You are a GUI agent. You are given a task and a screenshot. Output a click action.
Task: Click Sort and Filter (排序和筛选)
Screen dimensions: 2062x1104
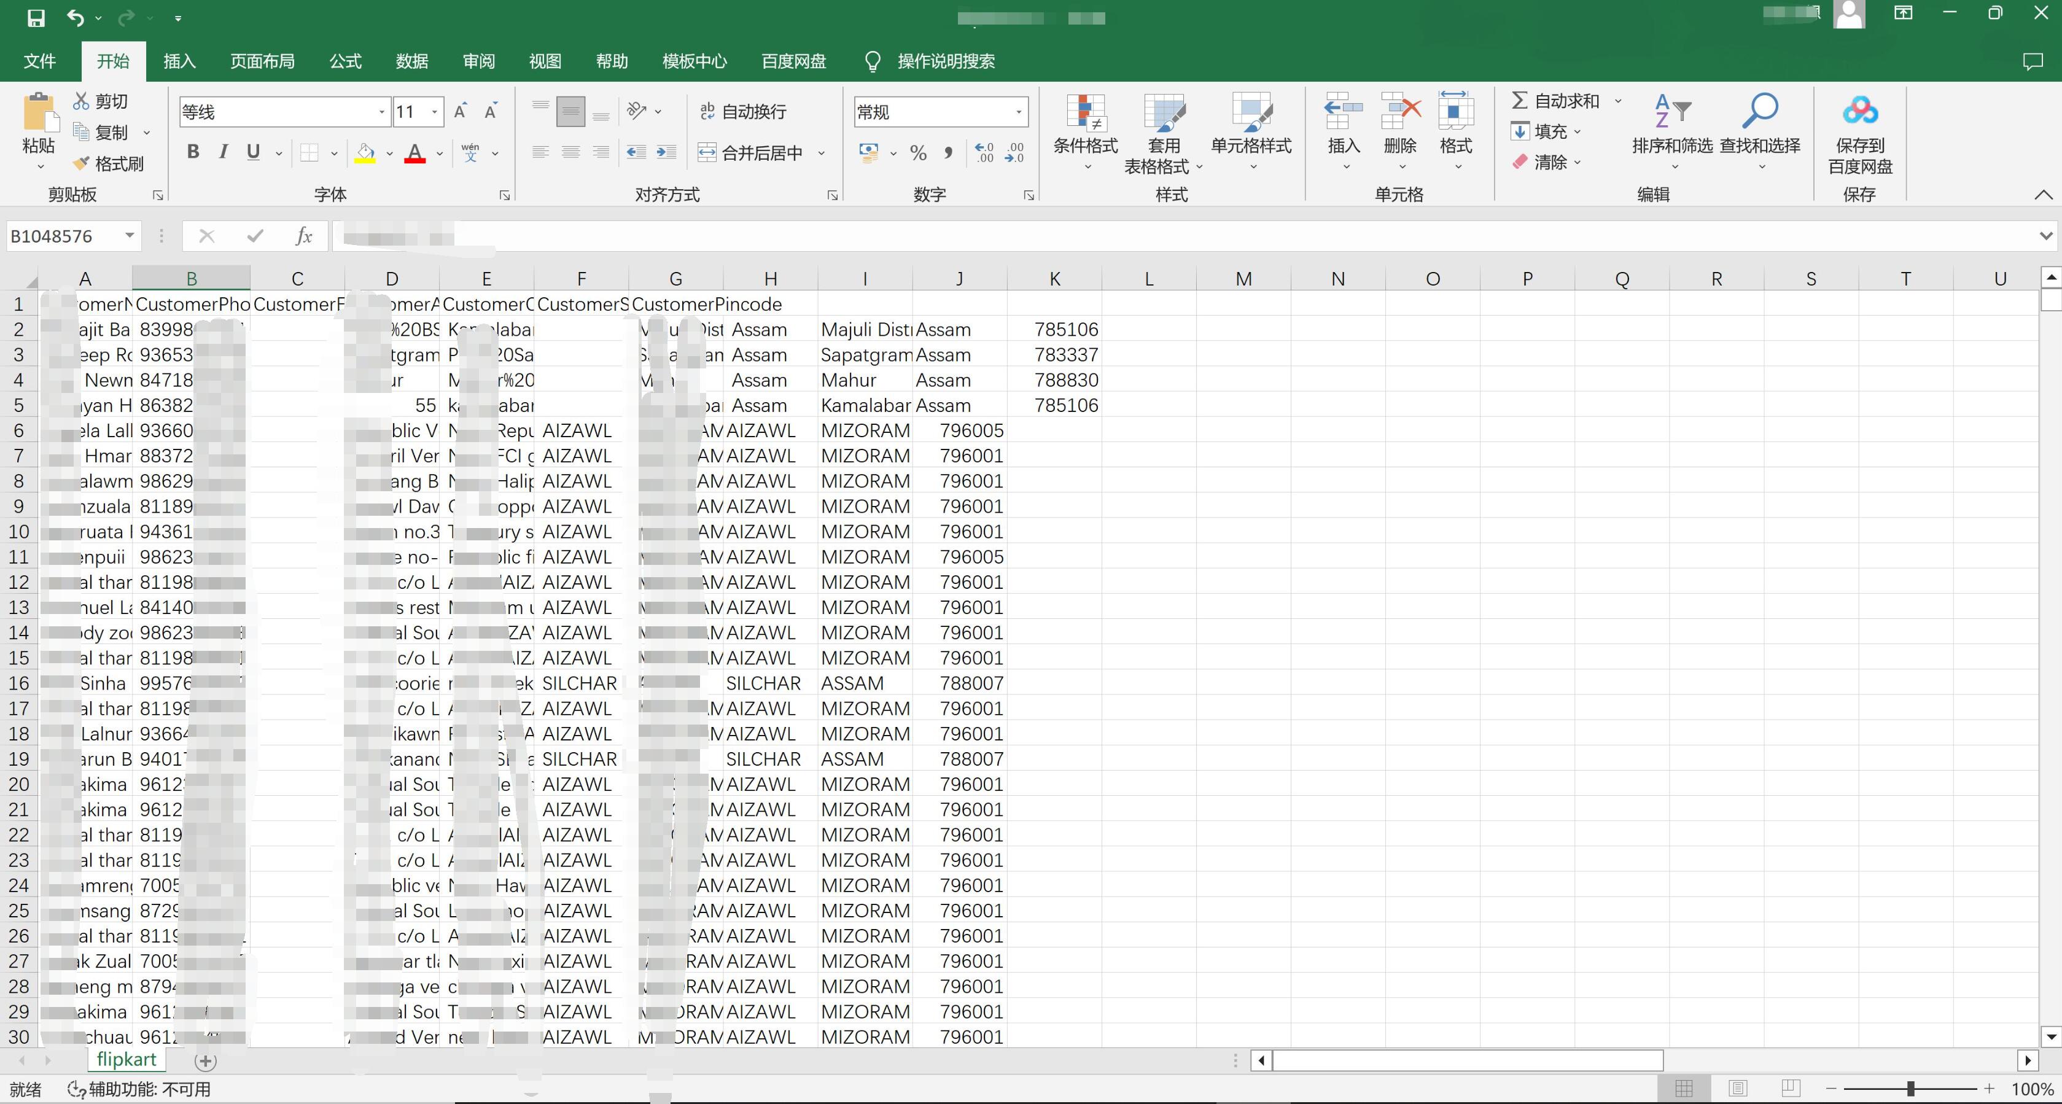pos(1672,132)
